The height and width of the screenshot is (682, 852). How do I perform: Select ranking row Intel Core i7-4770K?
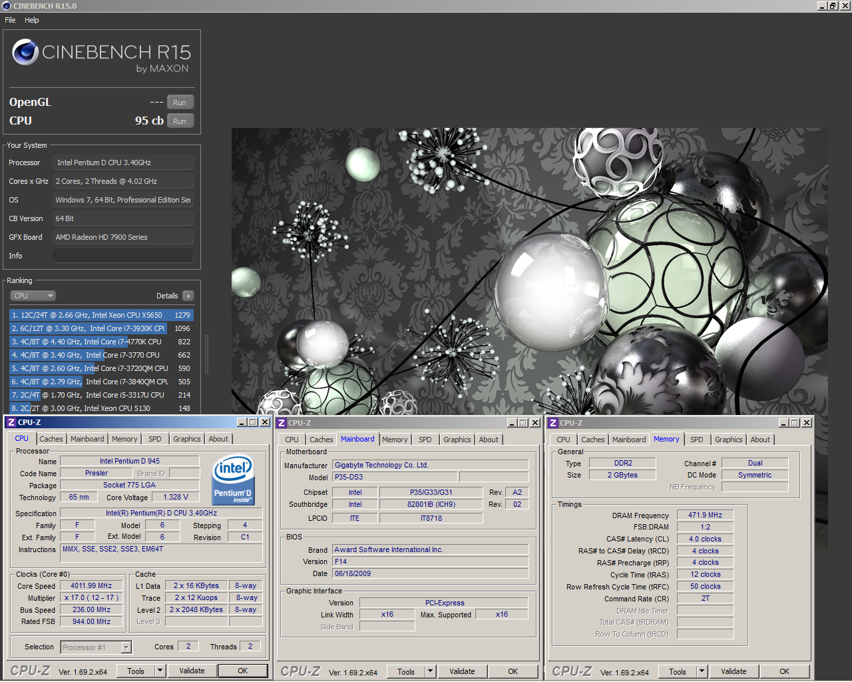coord(101,342)
